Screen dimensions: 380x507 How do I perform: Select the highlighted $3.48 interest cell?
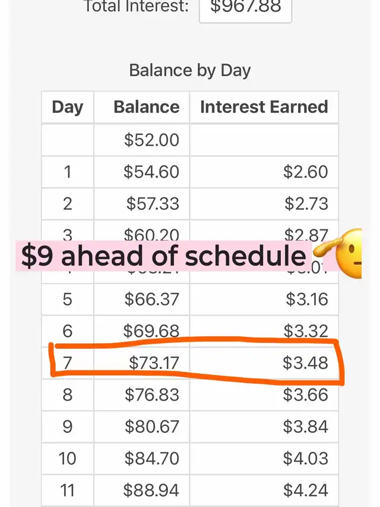(306, 363)
